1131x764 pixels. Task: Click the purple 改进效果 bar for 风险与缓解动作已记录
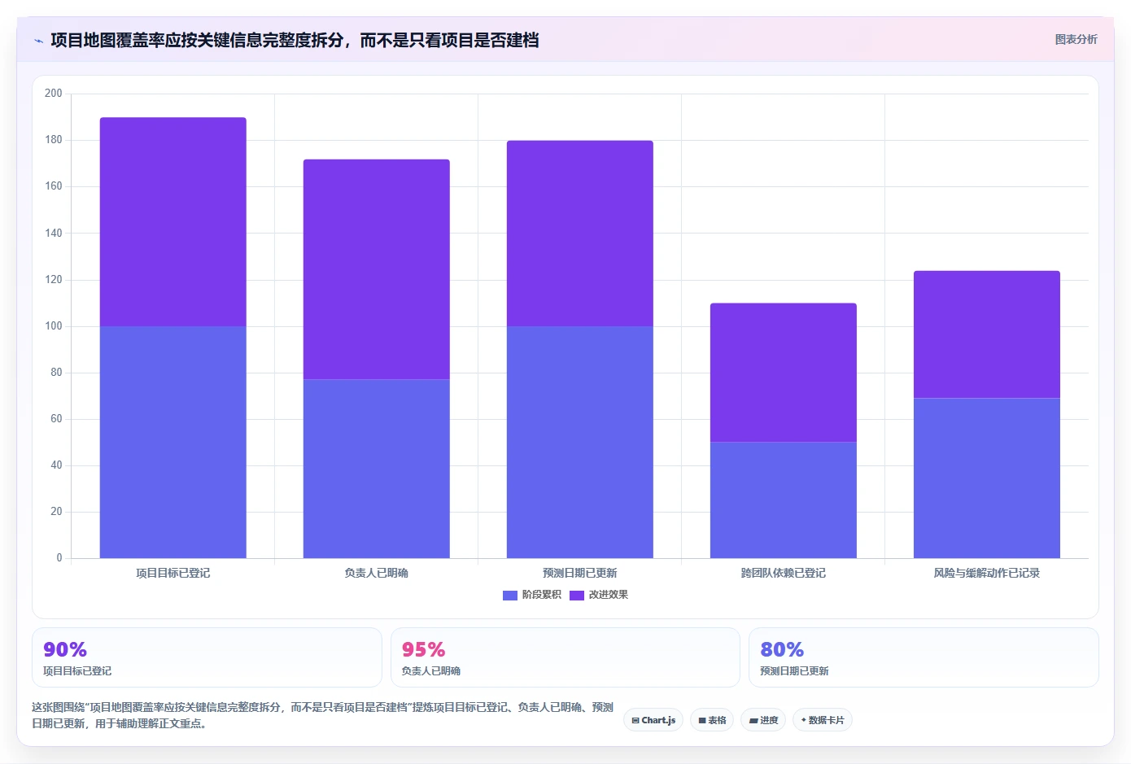click(987, 334)
